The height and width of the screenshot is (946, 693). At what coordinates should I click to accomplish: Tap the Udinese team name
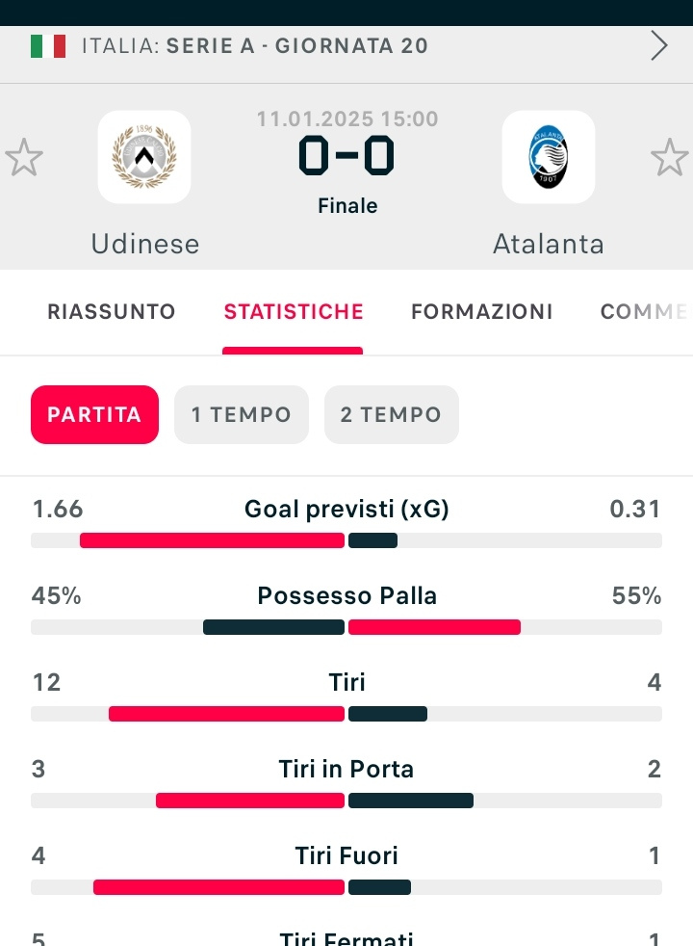click(144, 244)
